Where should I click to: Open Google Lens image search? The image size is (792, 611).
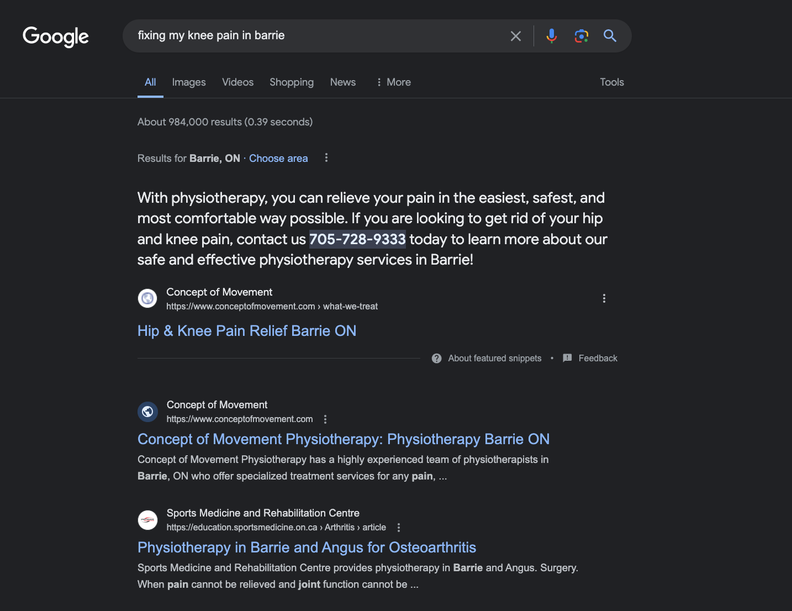click(x=581, y=35)
